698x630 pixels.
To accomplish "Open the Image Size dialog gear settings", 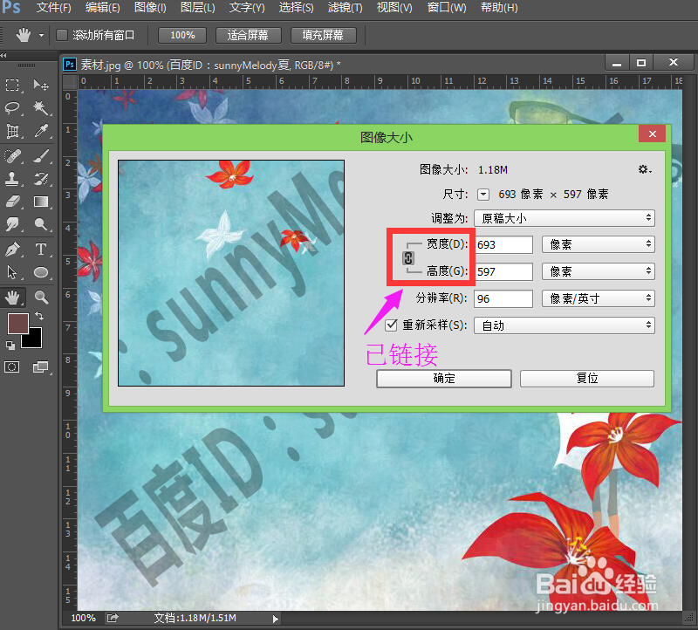I will 644,169.
